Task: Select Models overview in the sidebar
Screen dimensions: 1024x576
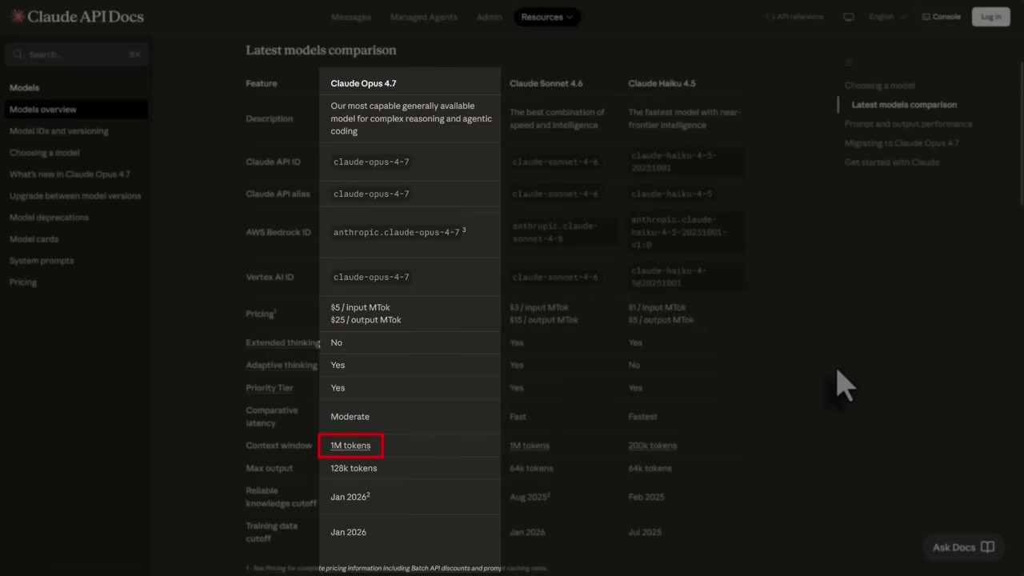Action: tap(77, 110)
